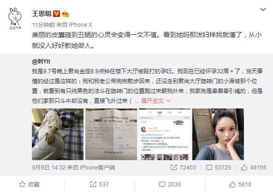
Task: Click the 王思聪 profile avatar
Action: pos(15,18)
